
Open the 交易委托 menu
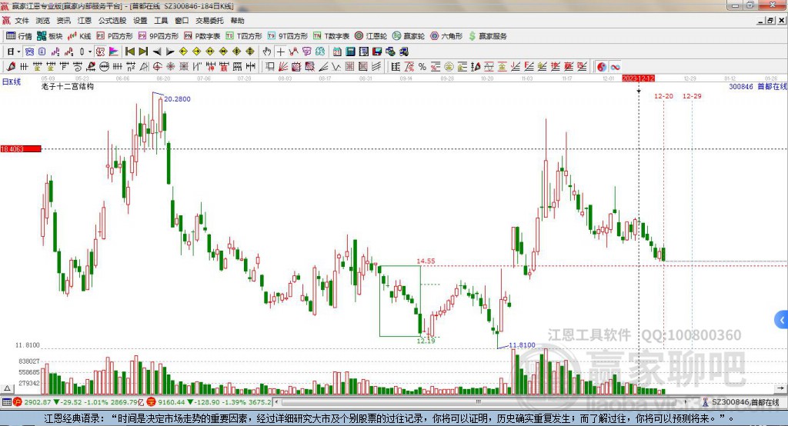coord(209,21)
